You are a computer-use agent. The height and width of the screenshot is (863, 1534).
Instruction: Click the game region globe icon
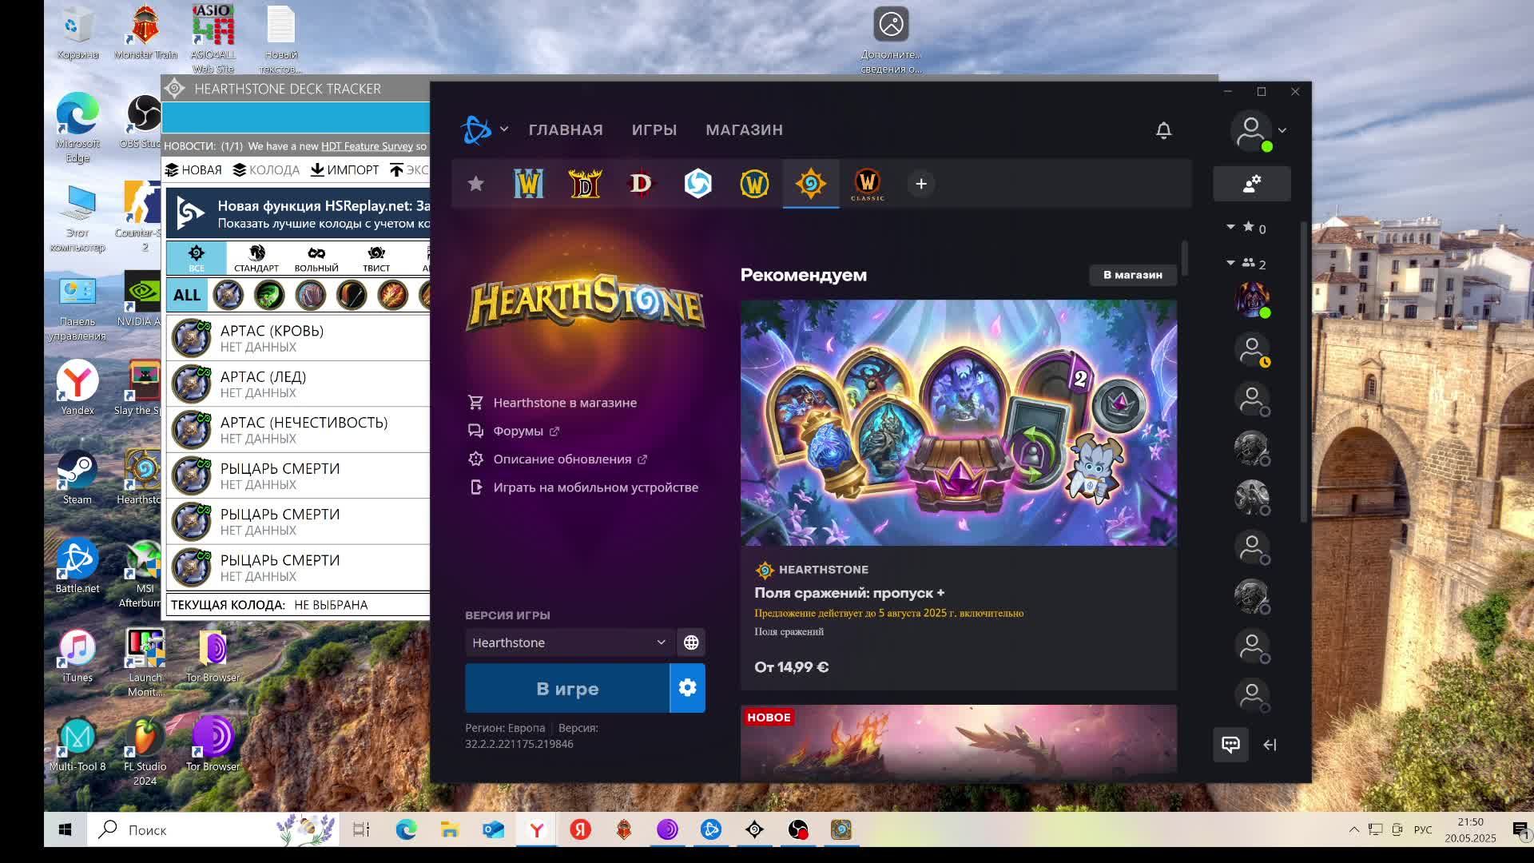click(691, 642)
